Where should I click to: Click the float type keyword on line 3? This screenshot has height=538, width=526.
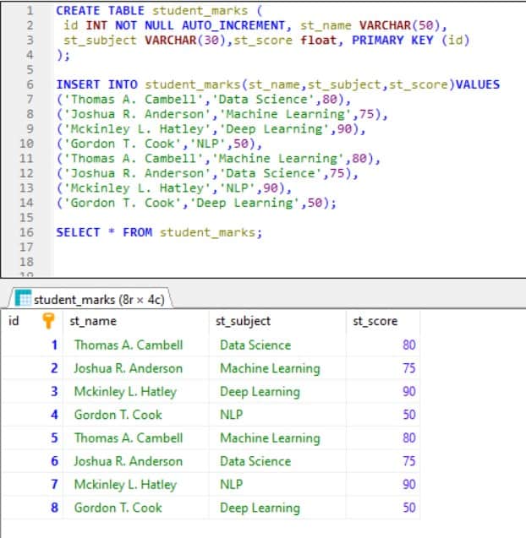pos(318,41)
